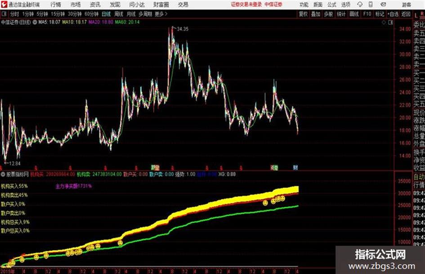
Task: Select the 多周期 multi-period tab
Action: [145, 14]
